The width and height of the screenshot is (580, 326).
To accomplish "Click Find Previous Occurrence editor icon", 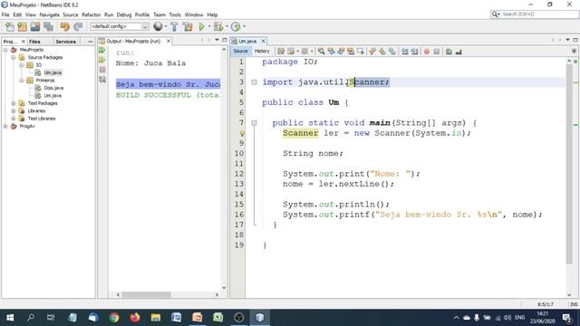I will [x=331, y=52].
